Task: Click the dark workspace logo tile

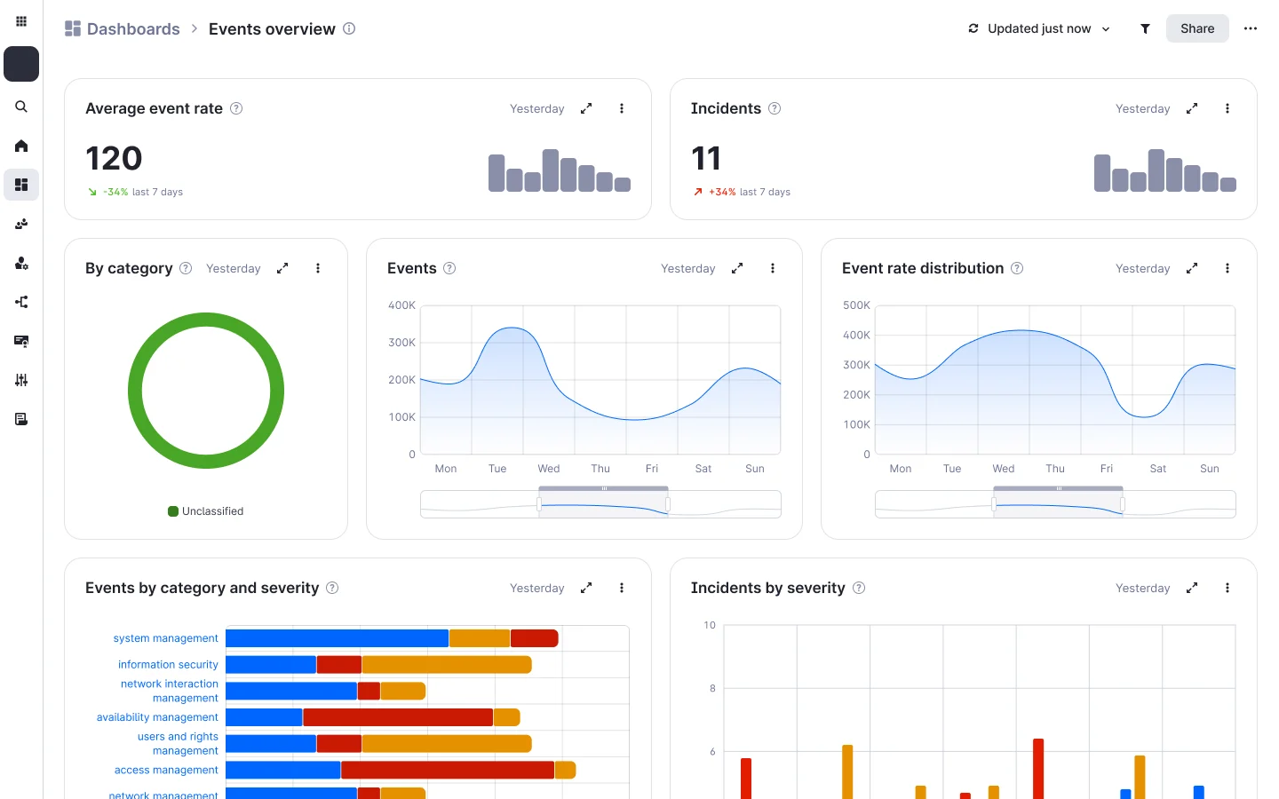Action: (21, 64)
